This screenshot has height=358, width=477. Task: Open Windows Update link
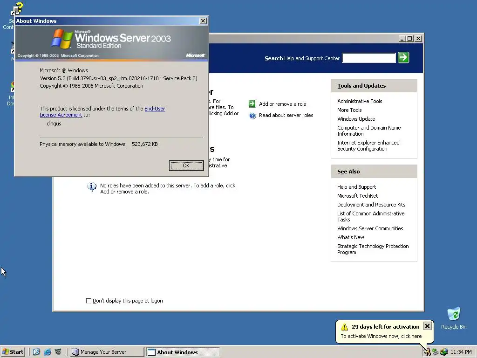point(356,119)
